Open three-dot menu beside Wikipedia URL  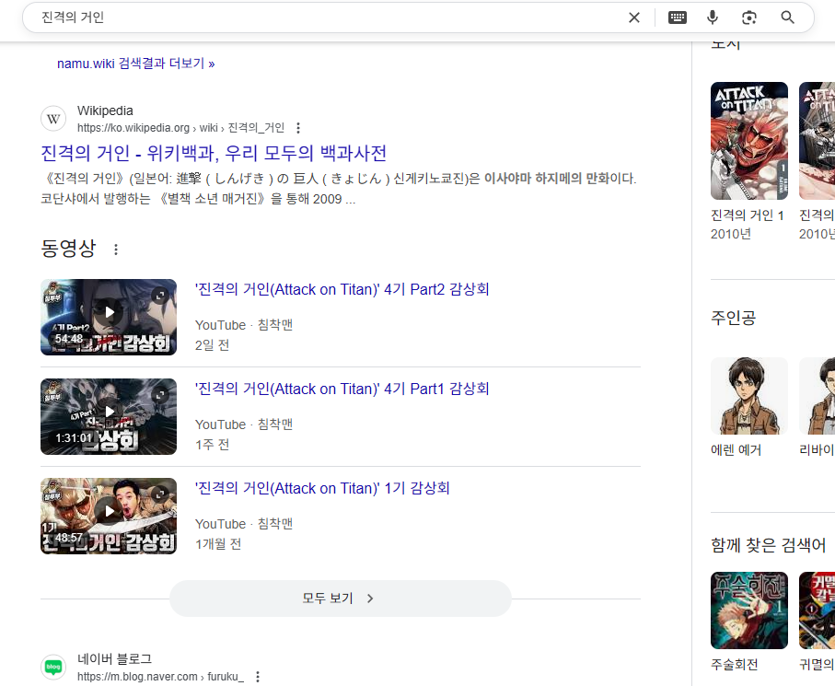(x=298, y=128)
